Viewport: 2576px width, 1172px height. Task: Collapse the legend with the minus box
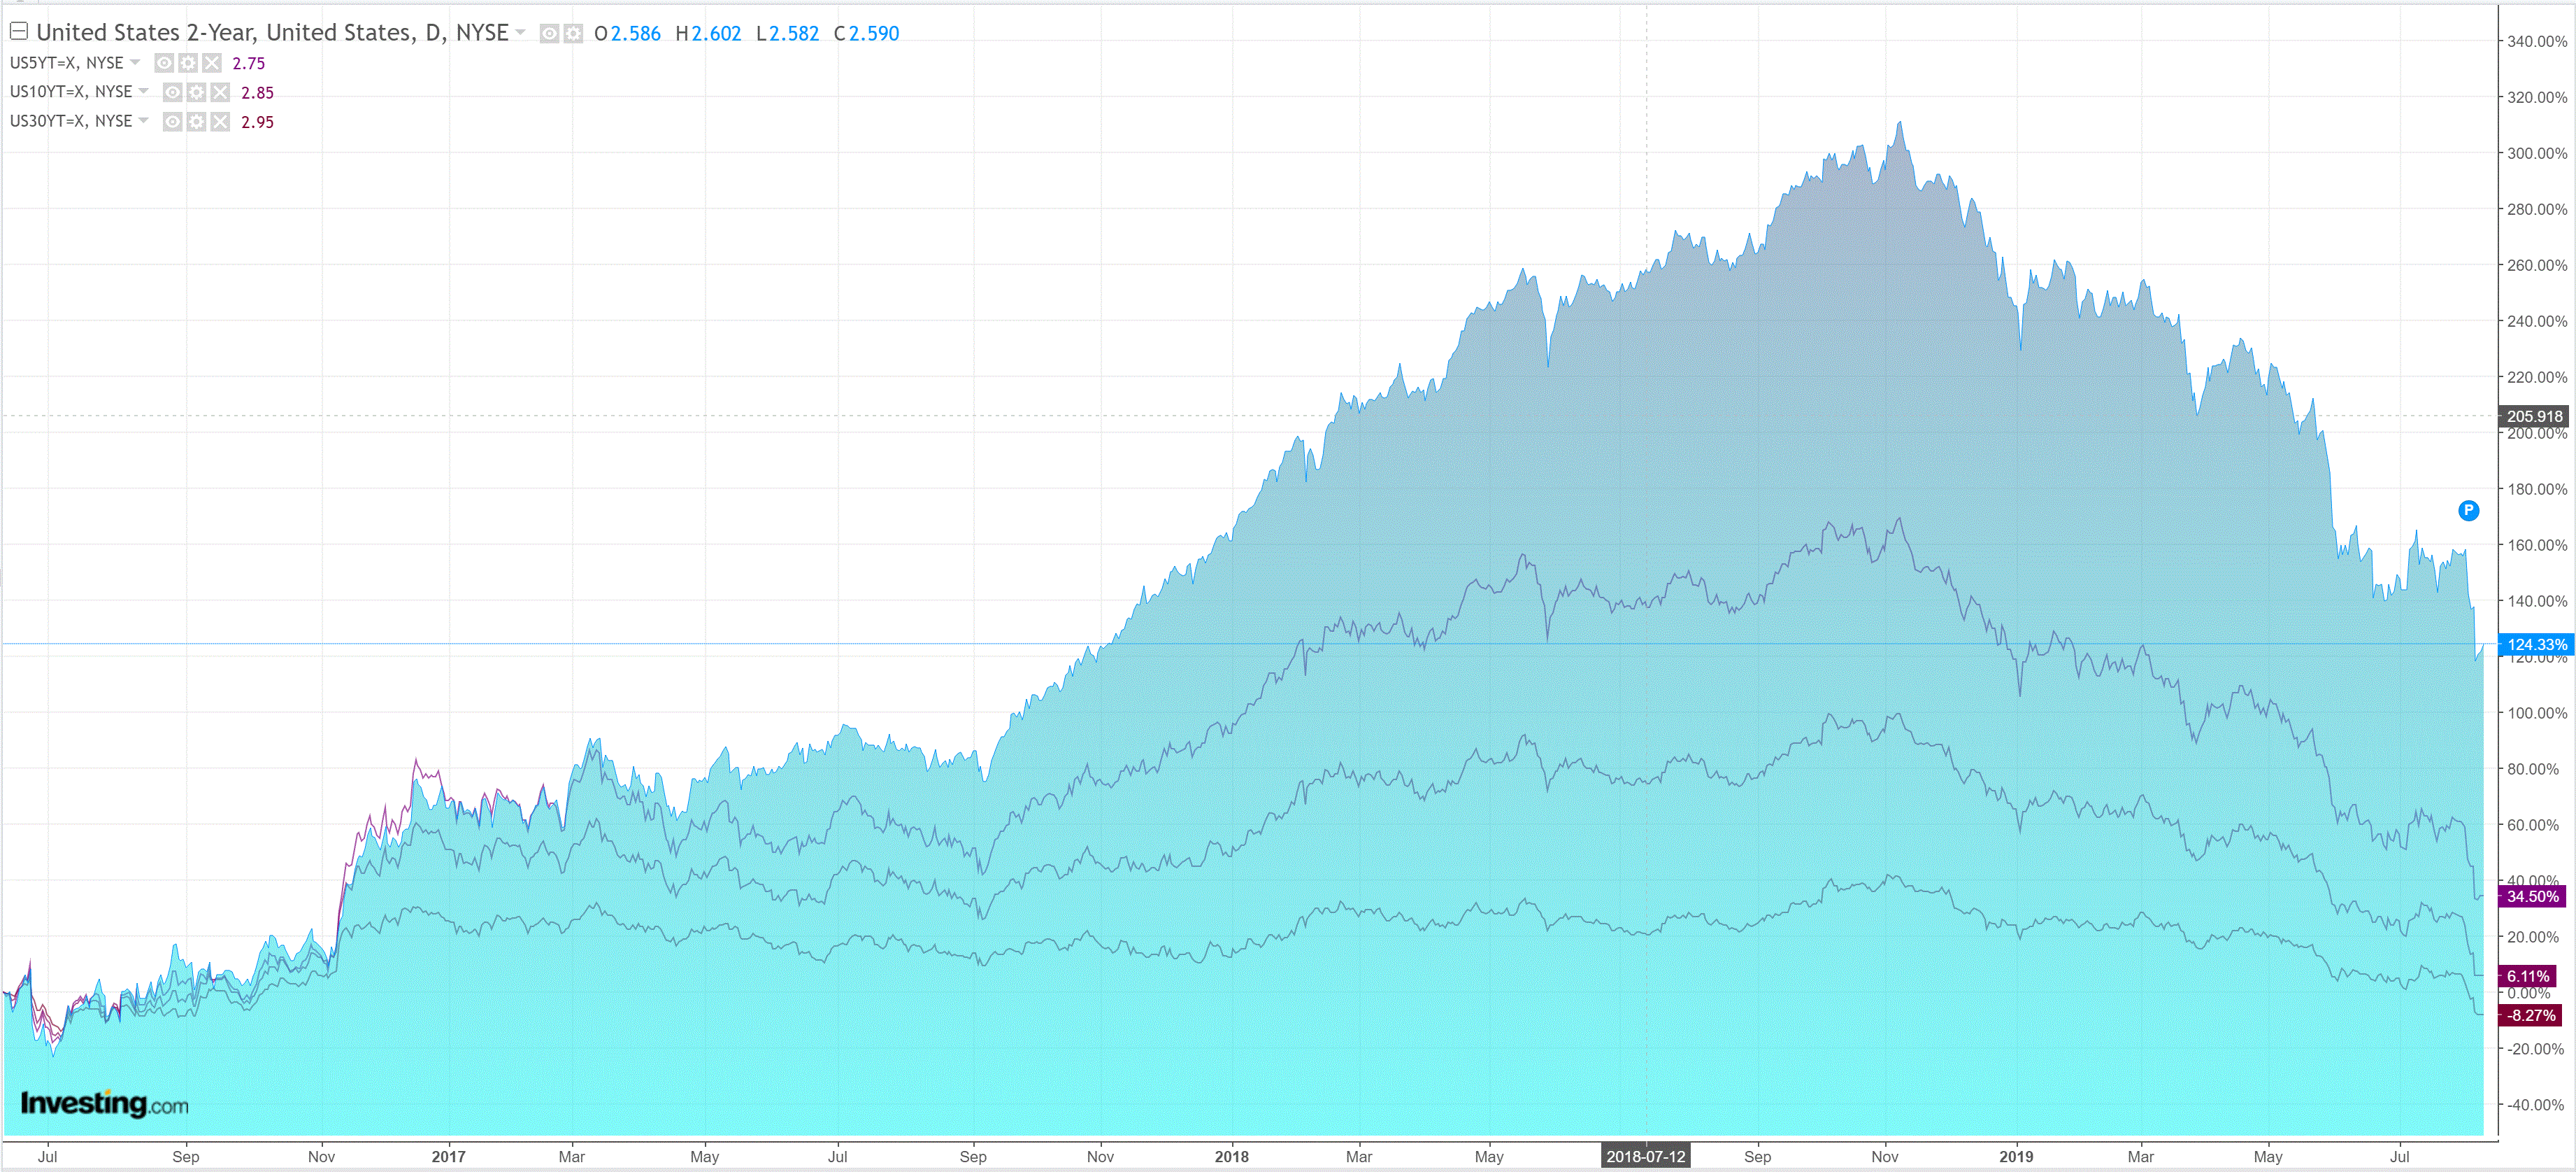coord(18,31)
